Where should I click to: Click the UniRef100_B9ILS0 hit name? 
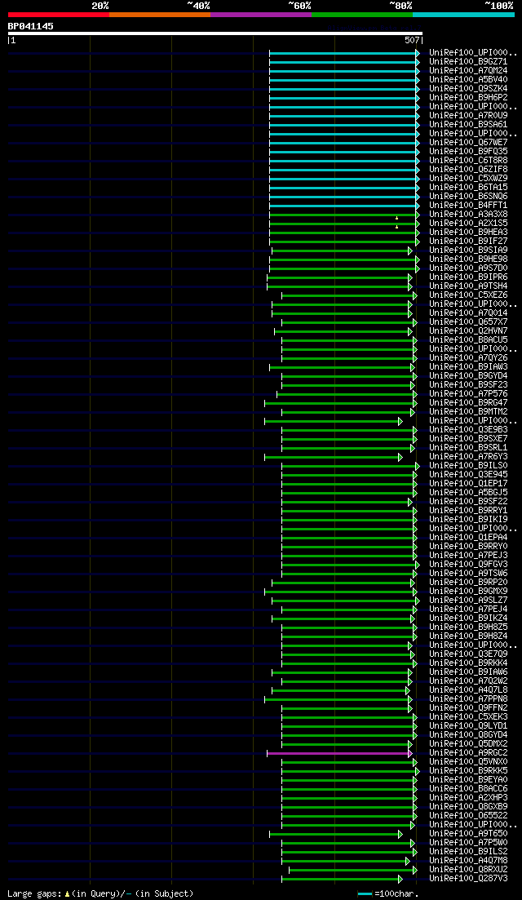click(468, 465)
